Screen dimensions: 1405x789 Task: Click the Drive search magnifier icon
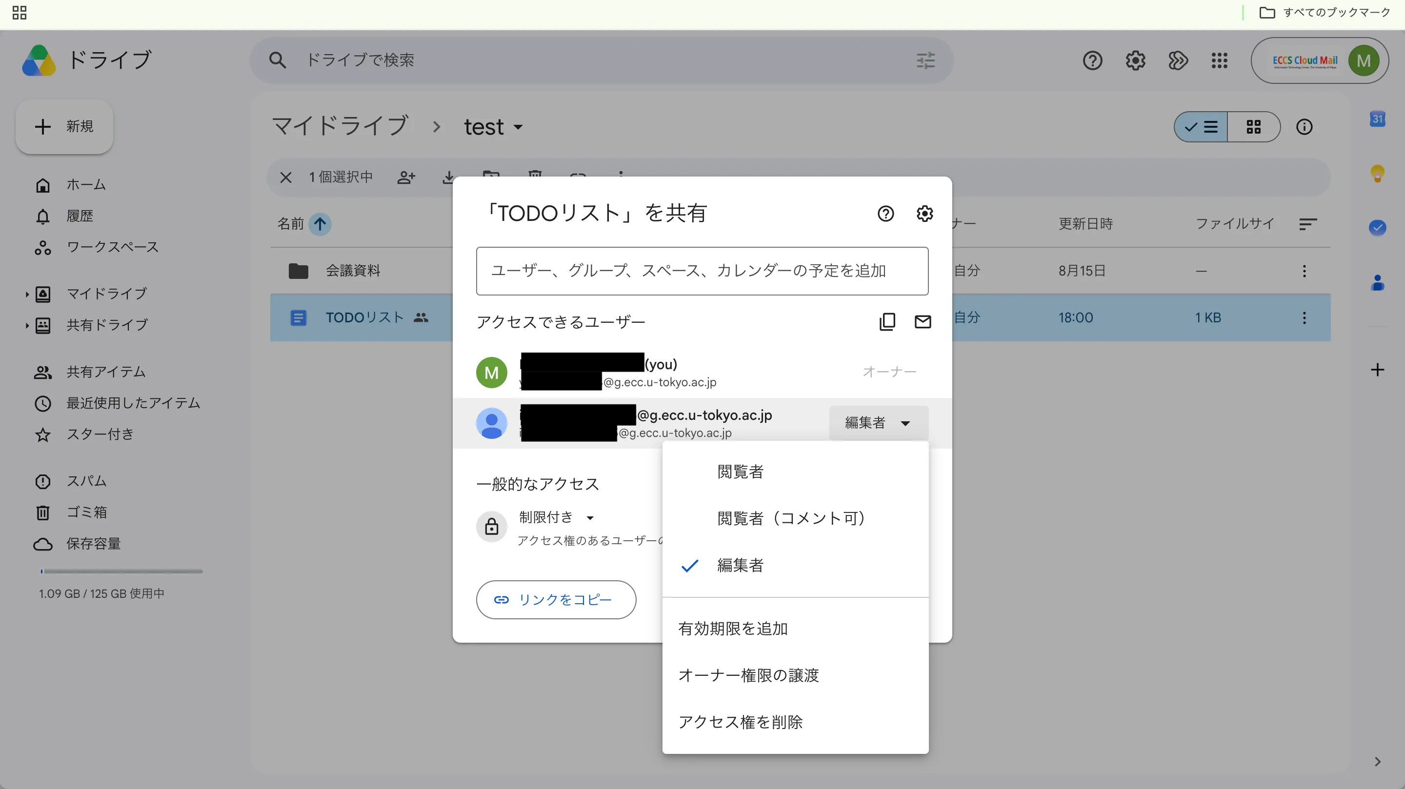click(x=278, y=60)
